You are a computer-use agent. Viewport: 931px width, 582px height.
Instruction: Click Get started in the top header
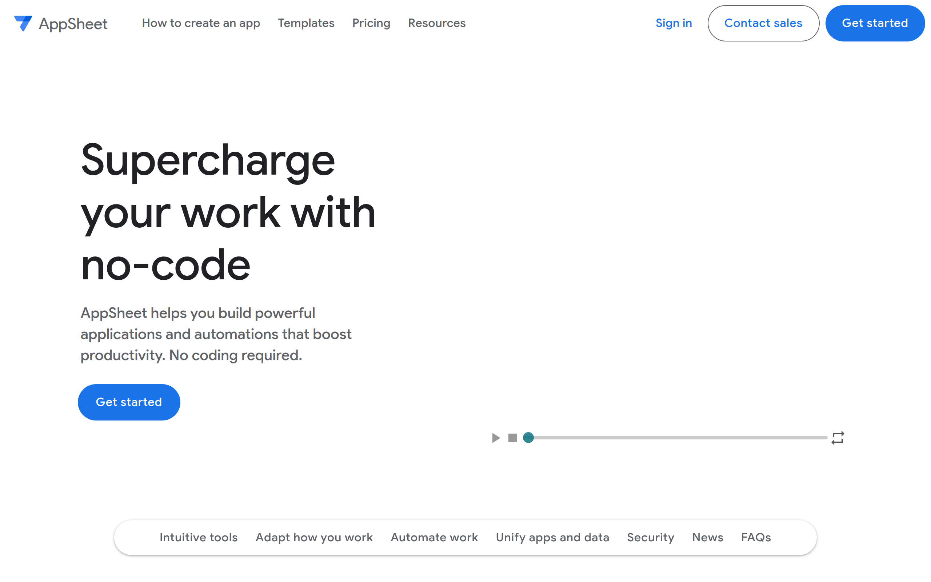[x=874, y=23]
